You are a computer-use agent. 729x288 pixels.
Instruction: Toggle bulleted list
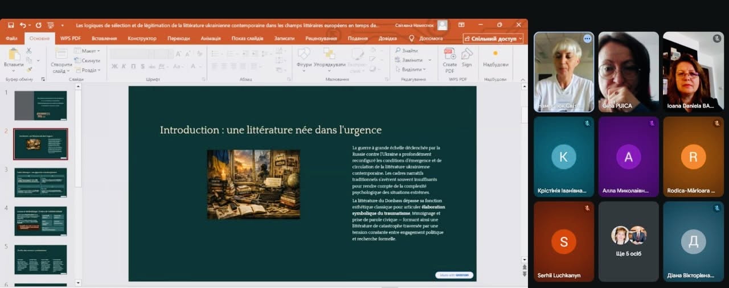tap(214, 54)
